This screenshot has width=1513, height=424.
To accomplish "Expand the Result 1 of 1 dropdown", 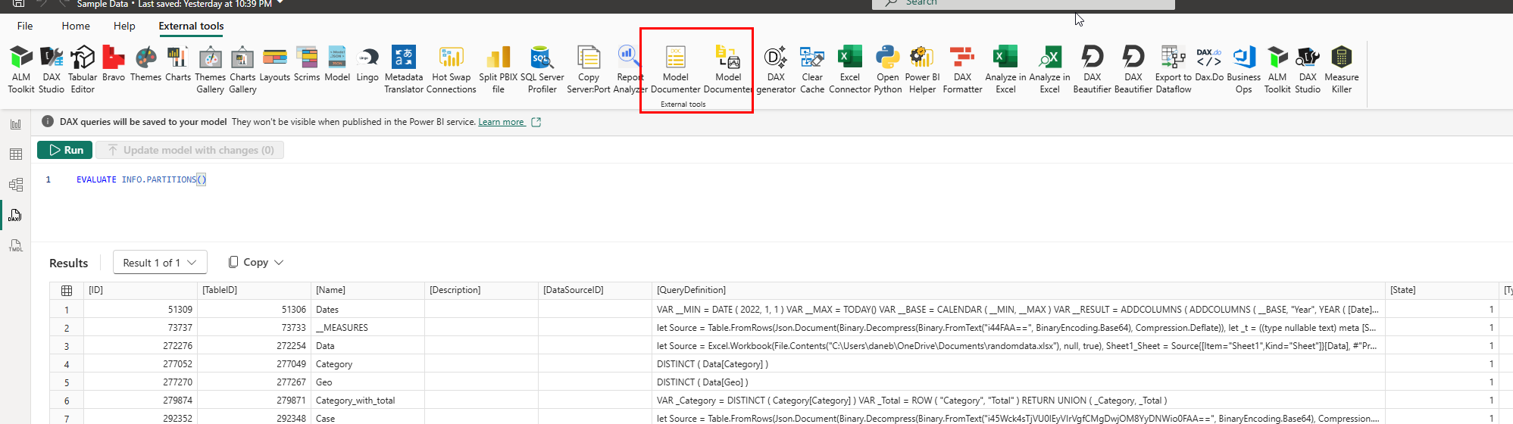I will (160, 263).
